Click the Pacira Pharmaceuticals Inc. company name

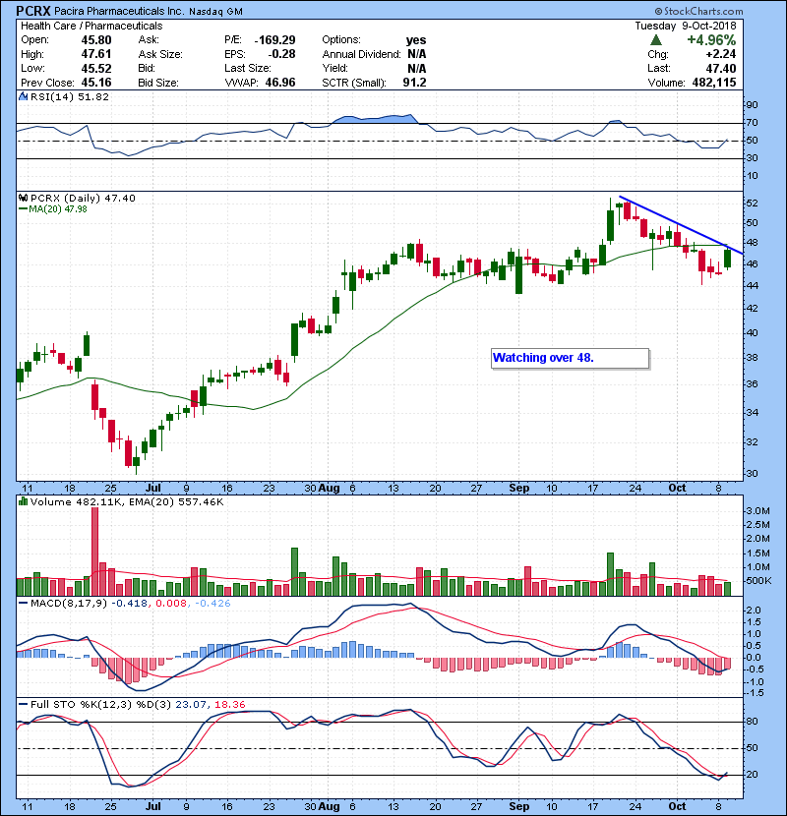click(x=119, y=12)
